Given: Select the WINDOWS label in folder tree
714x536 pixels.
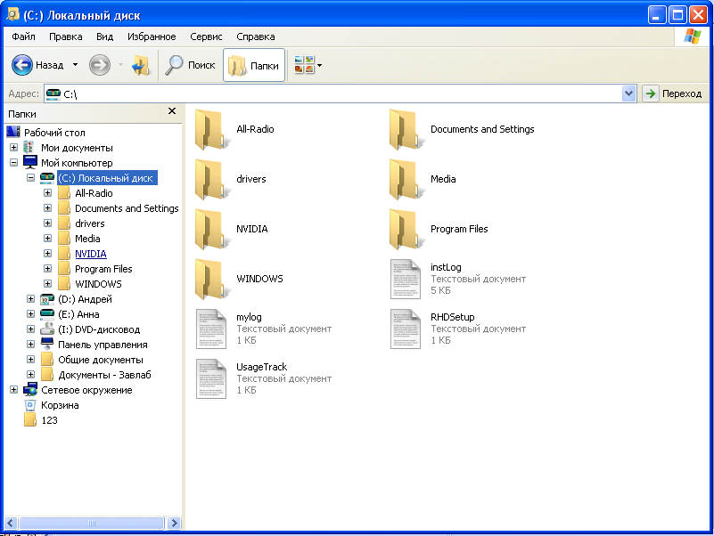Looking at the screenshot, I should [x=98, y=284].
